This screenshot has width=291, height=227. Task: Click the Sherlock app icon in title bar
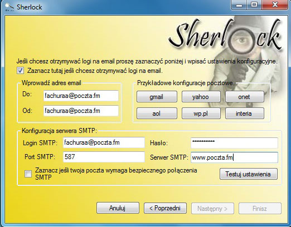[9, 7]
